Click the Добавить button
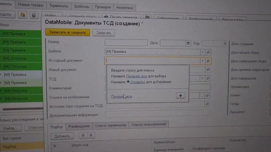This screenshot has height=152, width=271. coord(62,136)
